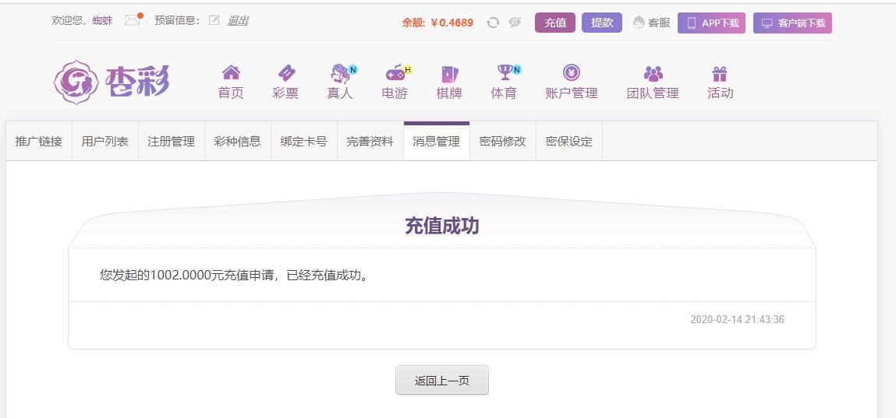Open the mail envelope icon with notification dot
This screenshot has height=418, width=896.
[x=133, y=20]
